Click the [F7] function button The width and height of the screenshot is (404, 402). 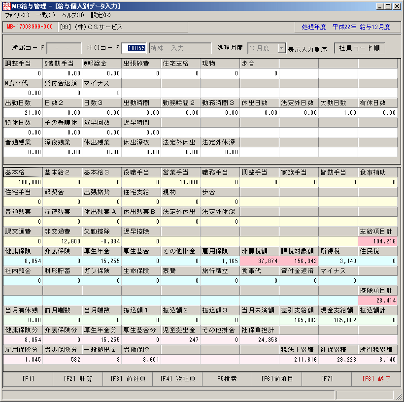327,379
